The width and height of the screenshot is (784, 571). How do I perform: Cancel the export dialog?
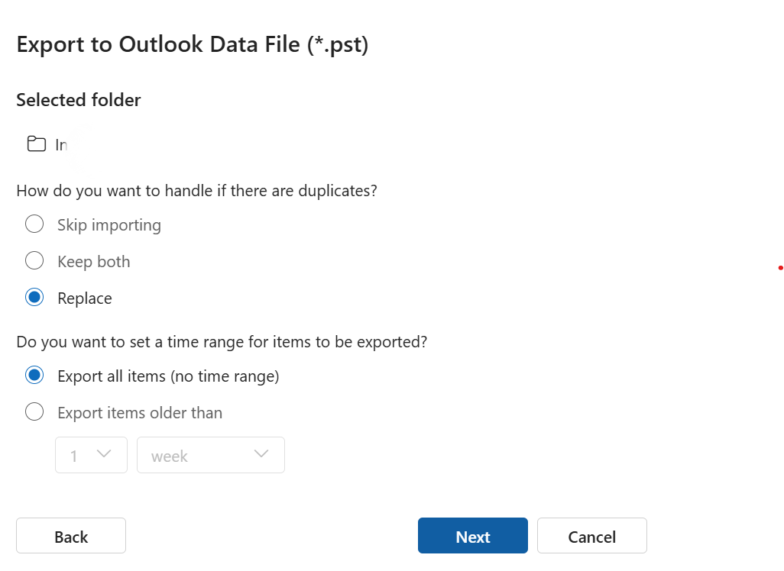[x=591, y=536]
